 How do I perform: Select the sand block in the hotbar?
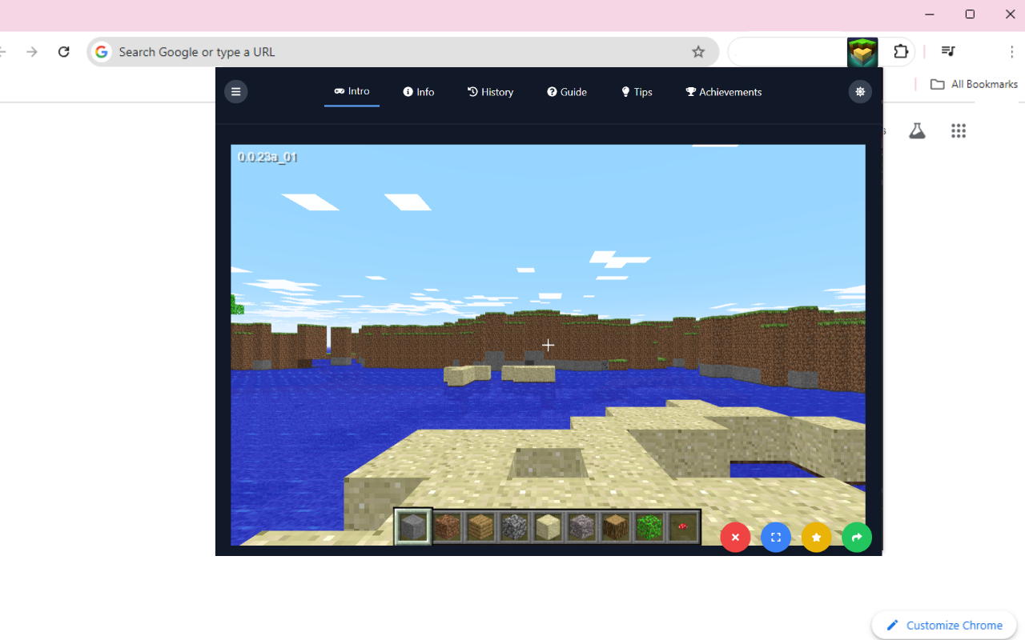[x=548, y=526]
